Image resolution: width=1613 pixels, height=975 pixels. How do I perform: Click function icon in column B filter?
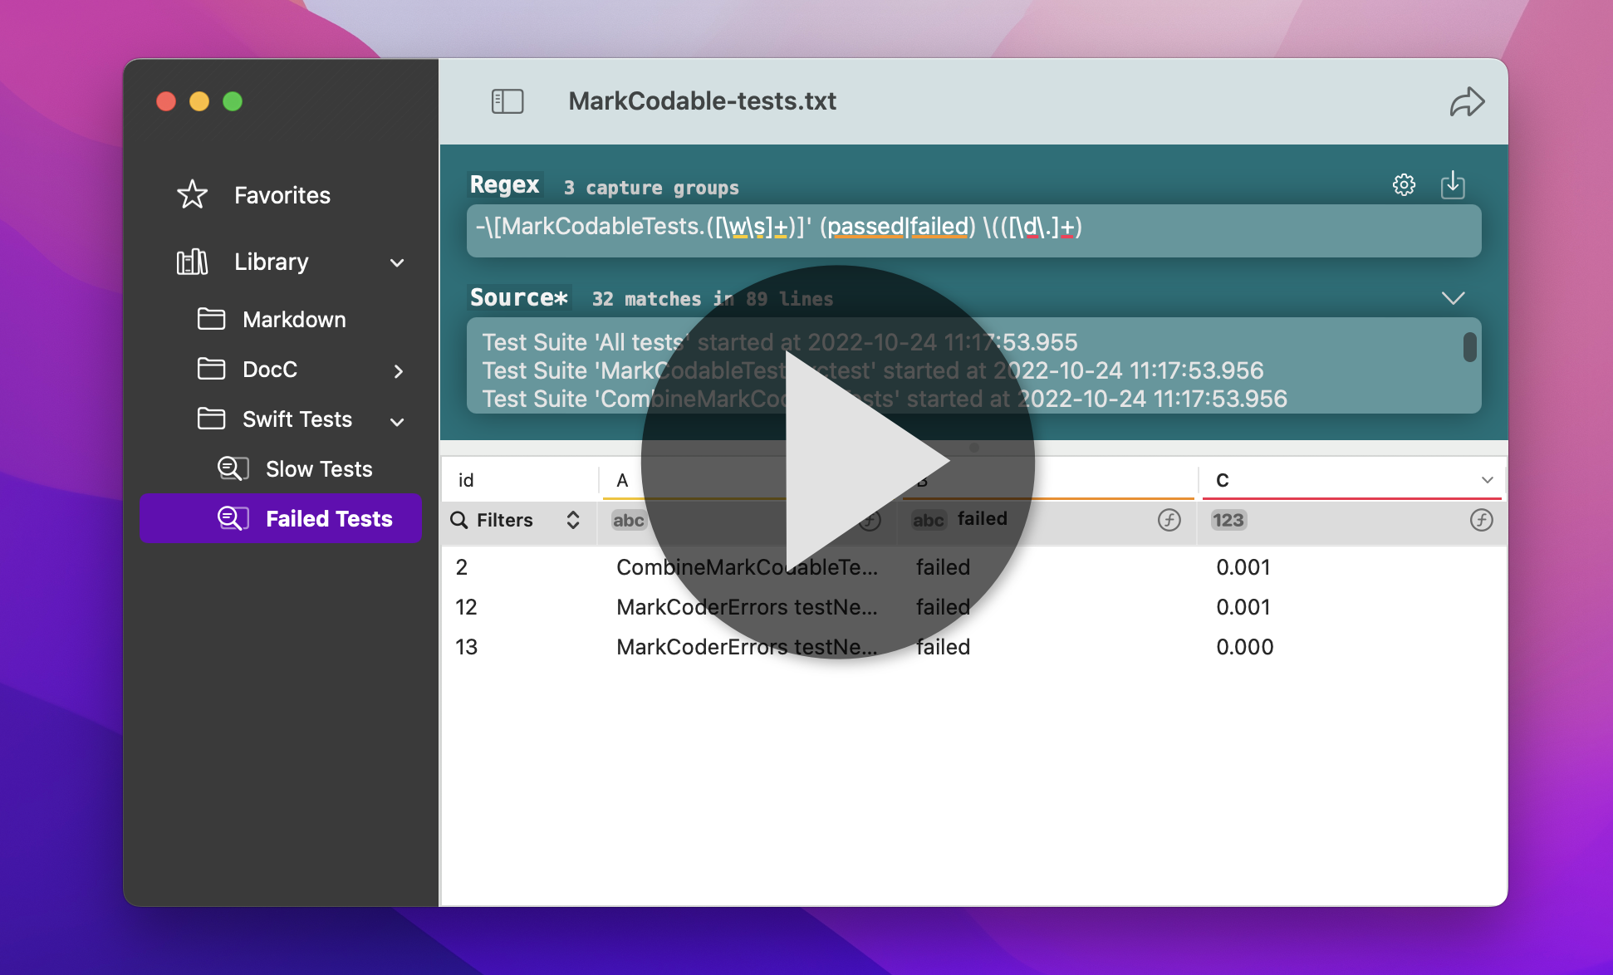tap(1169, 520)
